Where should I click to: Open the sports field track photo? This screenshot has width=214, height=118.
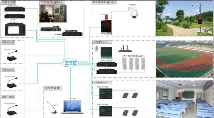click(185, 59)
